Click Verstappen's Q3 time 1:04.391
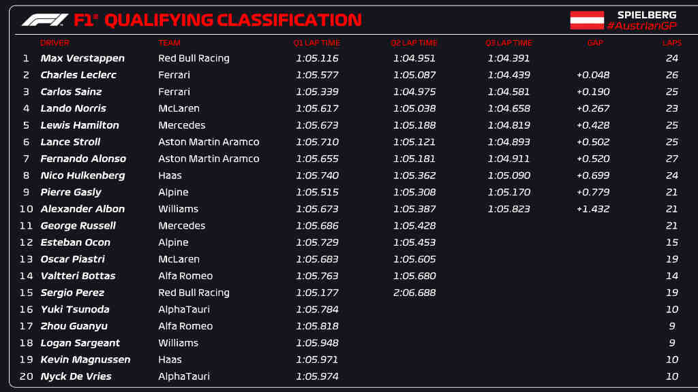698x392 pixels. 509,59
